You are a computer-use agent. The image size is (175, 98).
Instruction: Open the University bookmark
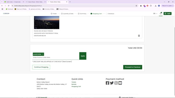49,9
